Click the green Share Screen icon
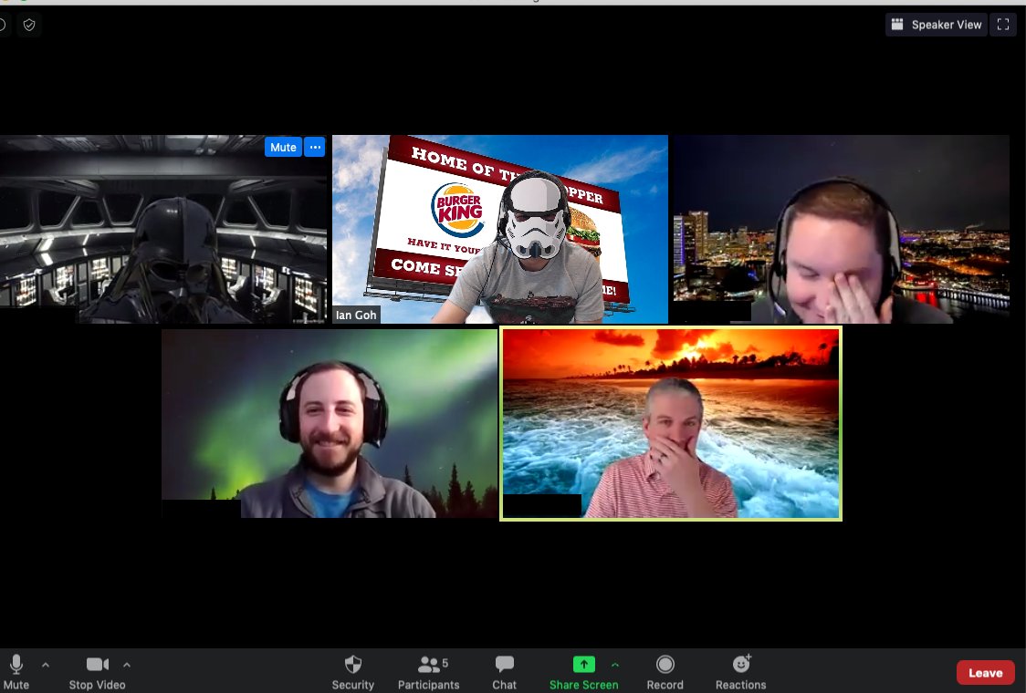 pyautogui.click(x=583, y=665)
